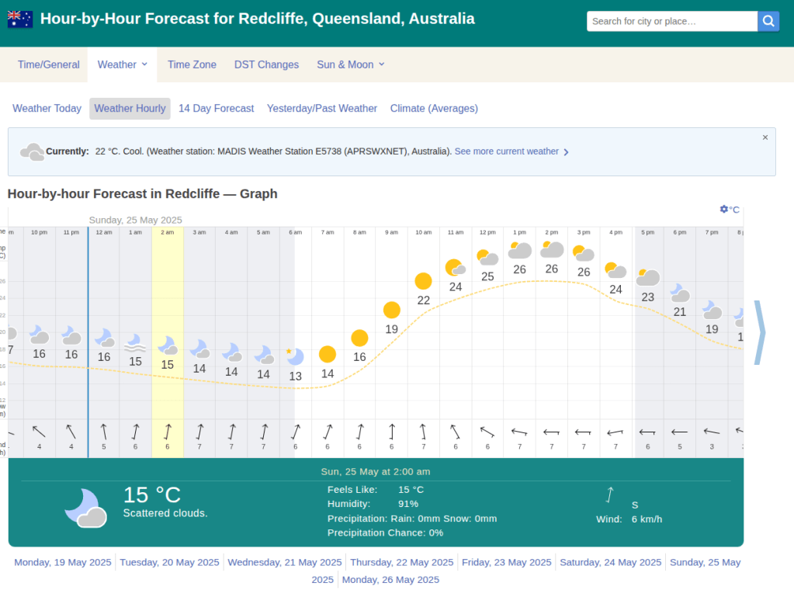Click the clear night icon at 6 am
Screen dimensions: 794x590
(x=295, y=356)
